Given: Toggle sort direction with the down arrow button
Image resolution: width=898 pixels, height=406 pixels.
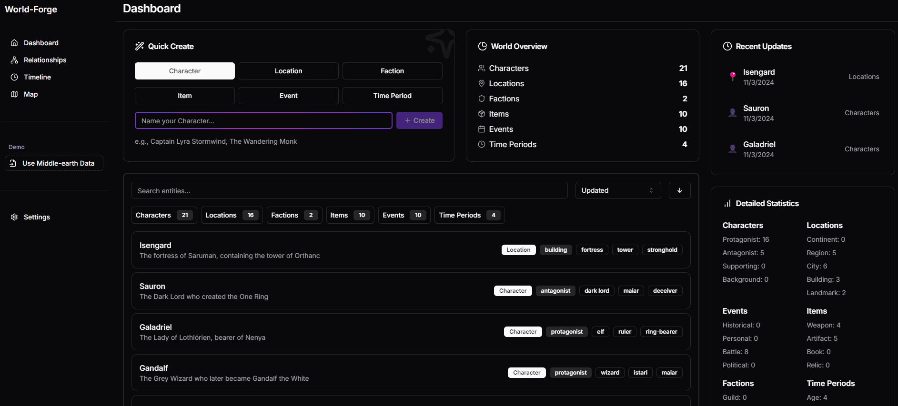Looking at the screenshot, I should click(x=680, y=190).
